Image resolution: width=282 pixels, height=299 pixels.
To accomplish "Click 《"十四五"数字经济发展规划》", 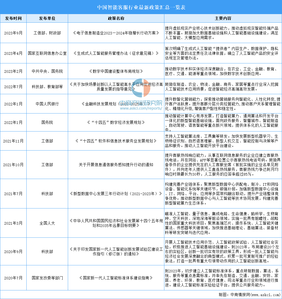I will point(116,122).
